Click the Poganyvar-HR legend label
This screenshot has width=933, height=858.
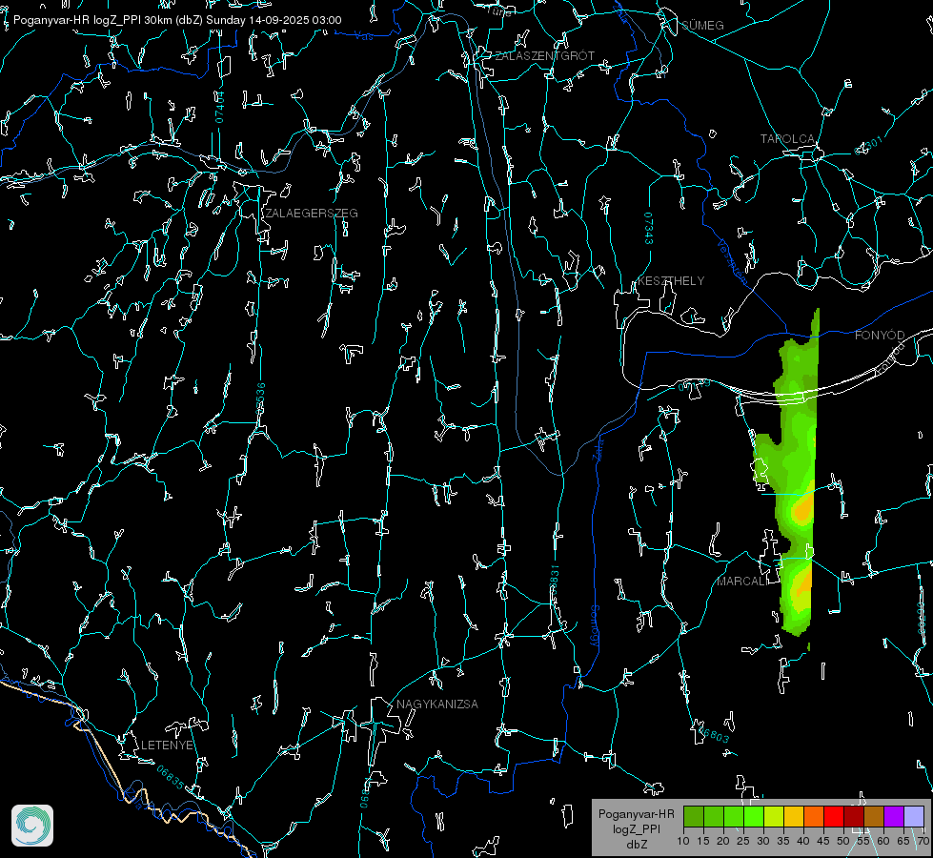[636, 814]
